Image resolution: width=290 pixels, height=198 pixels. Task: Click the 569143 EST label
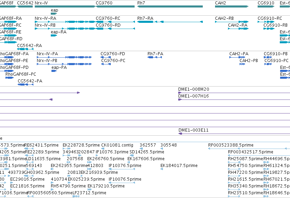[34, 166]
